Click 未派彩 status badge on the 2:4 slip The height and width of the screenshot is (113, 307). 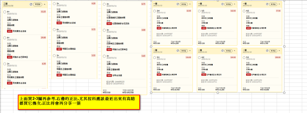[184, 4]
